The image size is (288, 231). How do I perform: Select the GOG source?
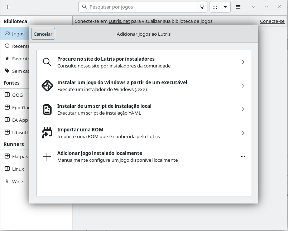[15, 95]
